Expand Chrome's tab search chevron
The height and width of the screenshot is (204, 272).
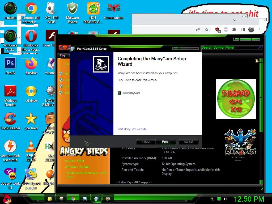[x=235, y=20]
